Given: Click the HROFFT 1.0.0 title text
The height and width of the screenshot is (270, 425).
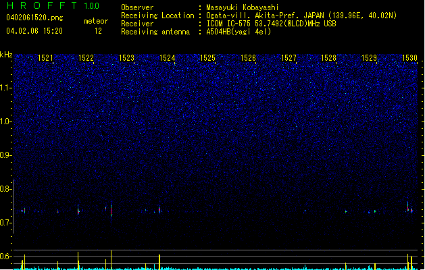Looking at the screenshot, I should 53,5.
